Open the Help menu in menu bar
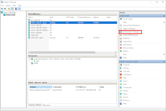 pyautogui.click(x=20, y=5)
